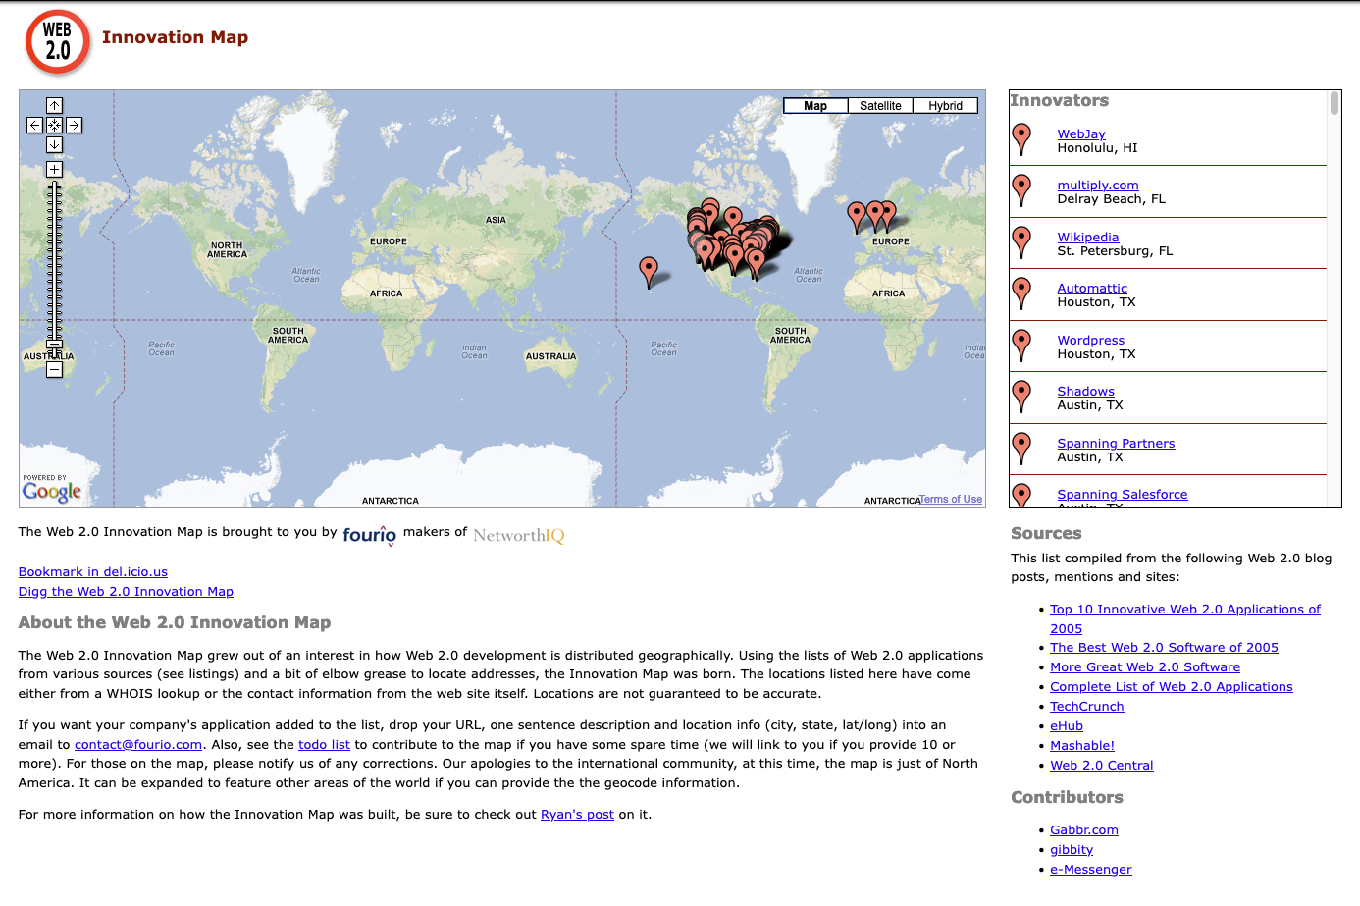Switch to Satellite view

point(880,106)
